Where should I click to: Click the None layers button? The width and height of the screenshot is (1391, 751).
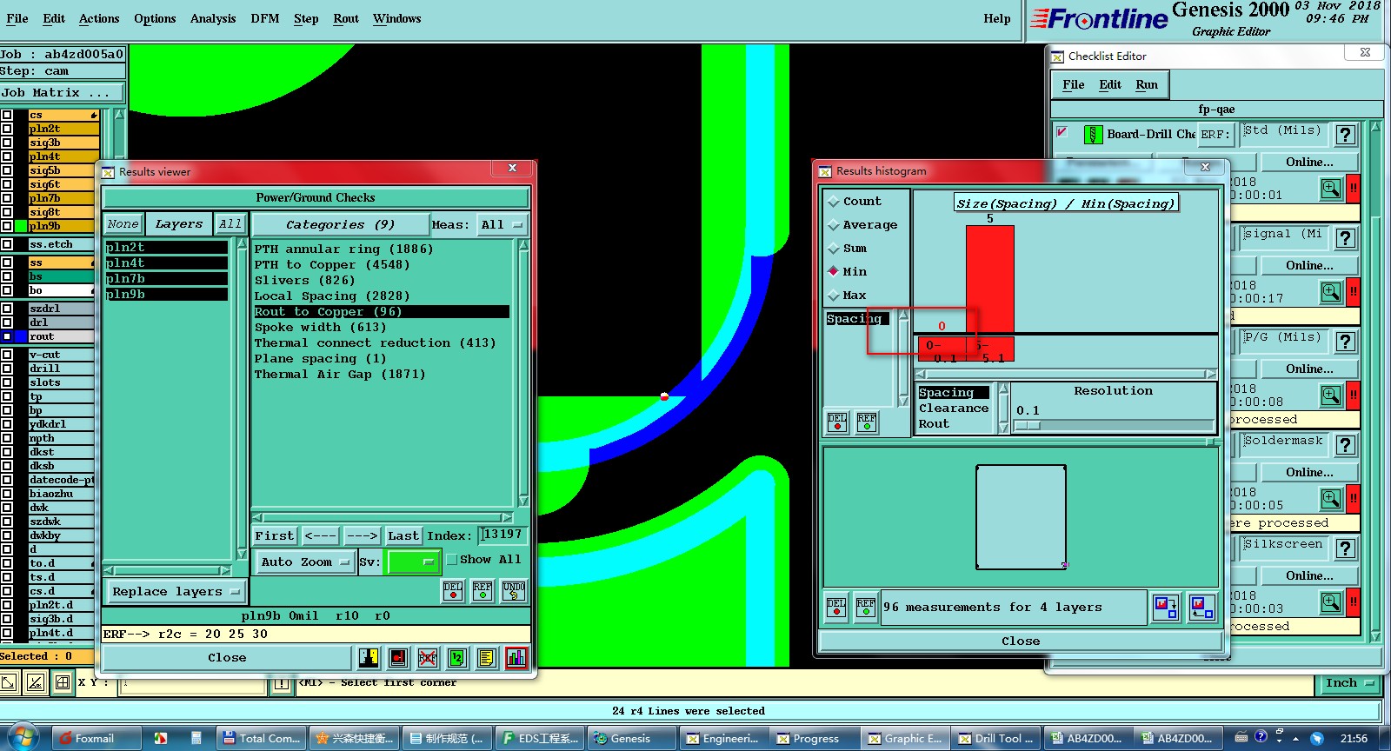click(123, 224)
